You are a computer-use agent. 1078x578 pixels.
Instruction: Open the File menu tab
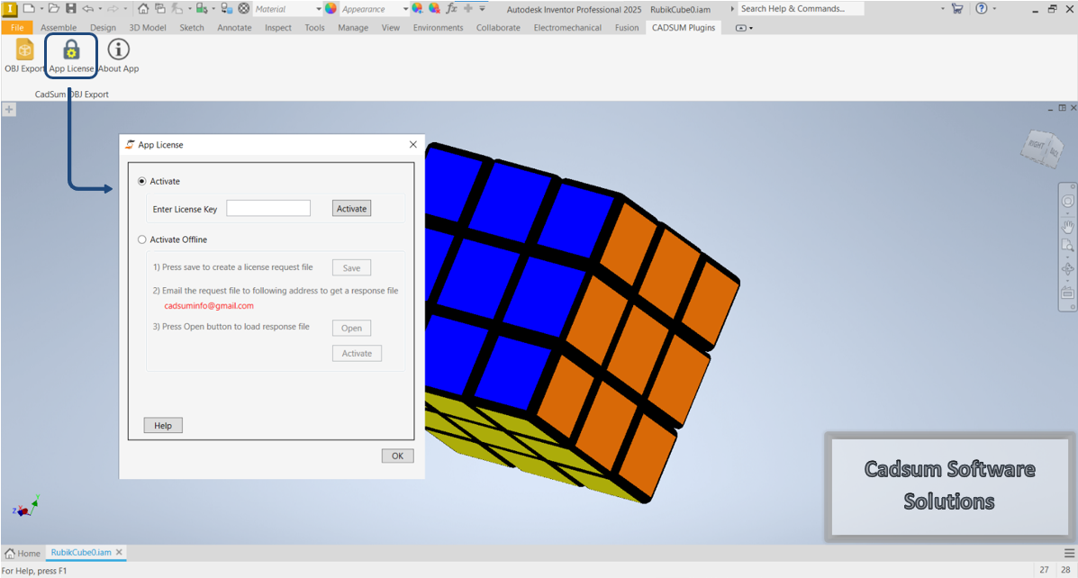tap(17, 28)
